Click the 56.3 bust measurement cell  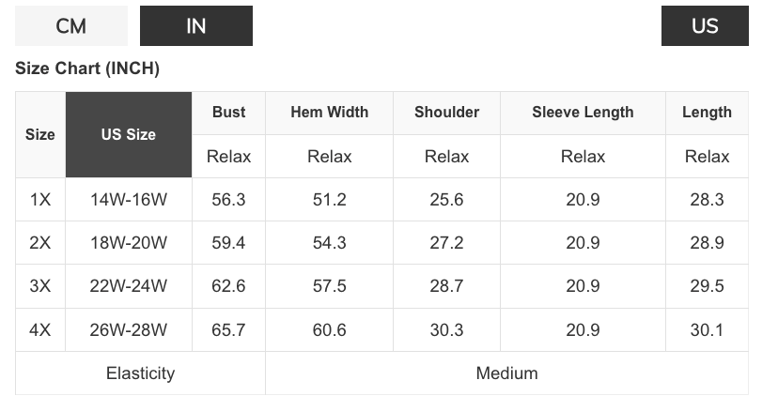(228, 199)
